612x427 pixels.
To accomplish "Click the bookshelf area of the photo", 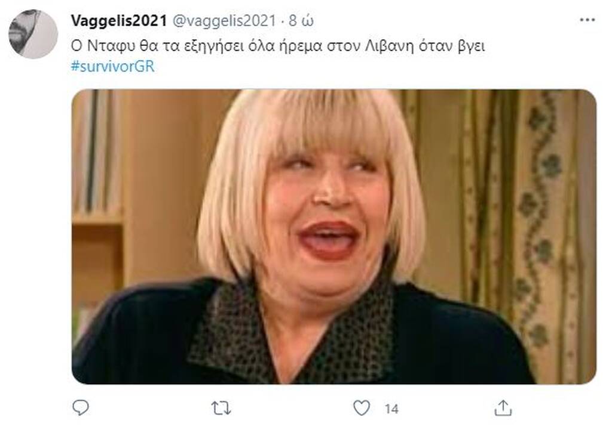I will pyautogui.click(x=97, y=187).
